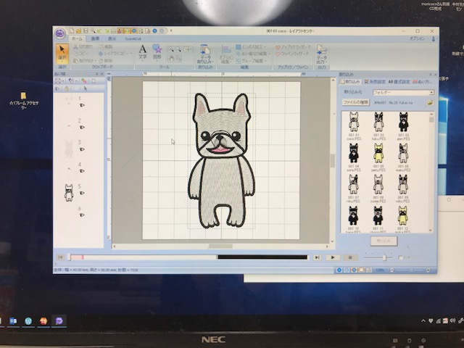Click the データ取り込み import icon
Image resolution: width=464 pixels, height=348 pixels.
tap(204, 54)
